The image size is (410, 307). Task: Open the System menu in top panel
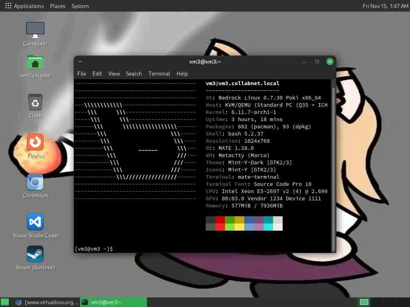[x=80, y=6]
